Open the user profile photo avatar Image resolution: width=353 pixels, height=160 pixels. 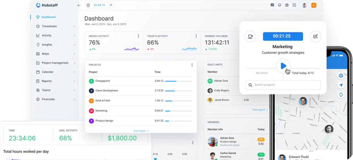tap(304, 5)
